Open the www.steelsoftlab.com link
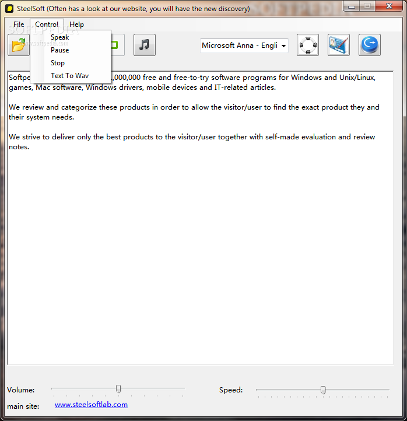The width and height of the screenshot is (407, 421). pyautogui.click(x=91, y=405)
